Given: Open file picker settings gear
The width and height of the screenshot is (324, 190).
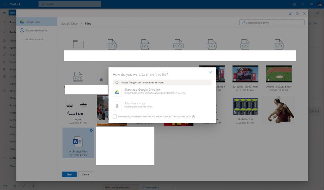Looking at the screenshot, I should coord(297,13).
